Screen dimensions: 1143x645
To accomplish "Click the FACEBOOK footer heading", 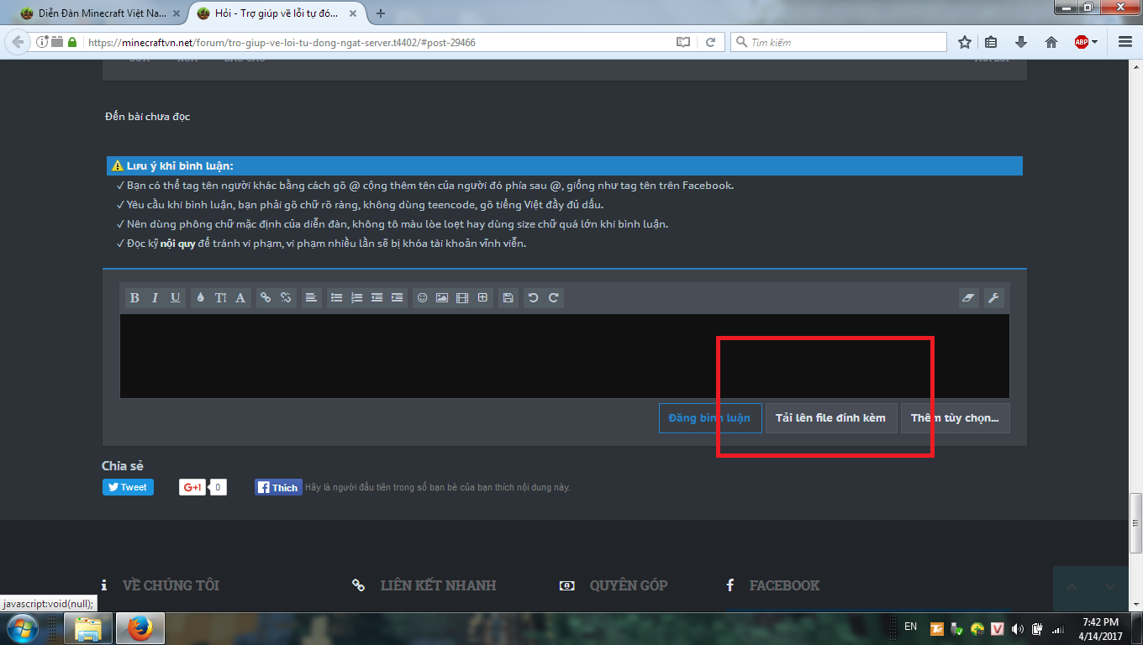I will (x=784, y=585).
